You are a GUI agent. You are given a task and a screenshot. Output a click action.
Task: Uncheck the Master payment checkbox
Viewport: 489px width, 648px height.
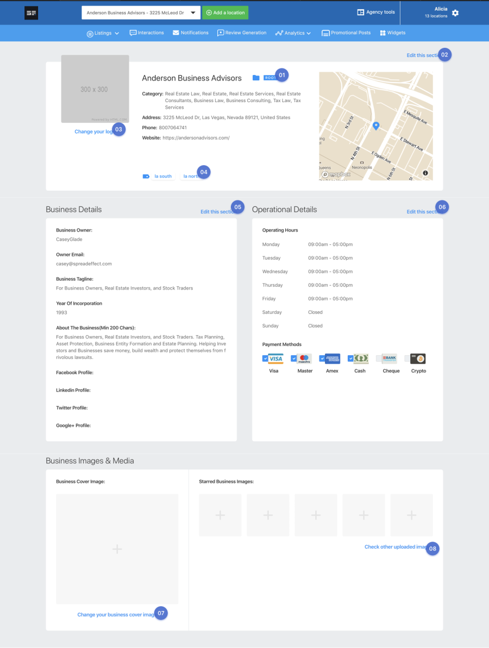pyautogui.click(x=293, y=358)
